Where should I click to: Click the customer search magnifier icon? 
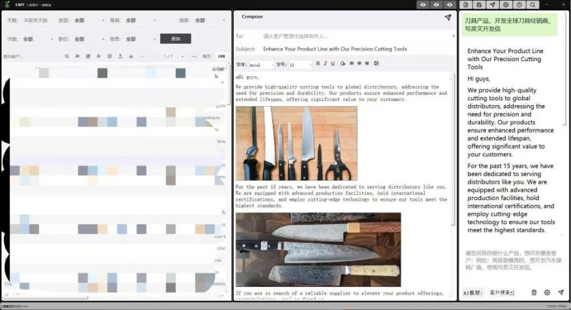tap(67, 56)
